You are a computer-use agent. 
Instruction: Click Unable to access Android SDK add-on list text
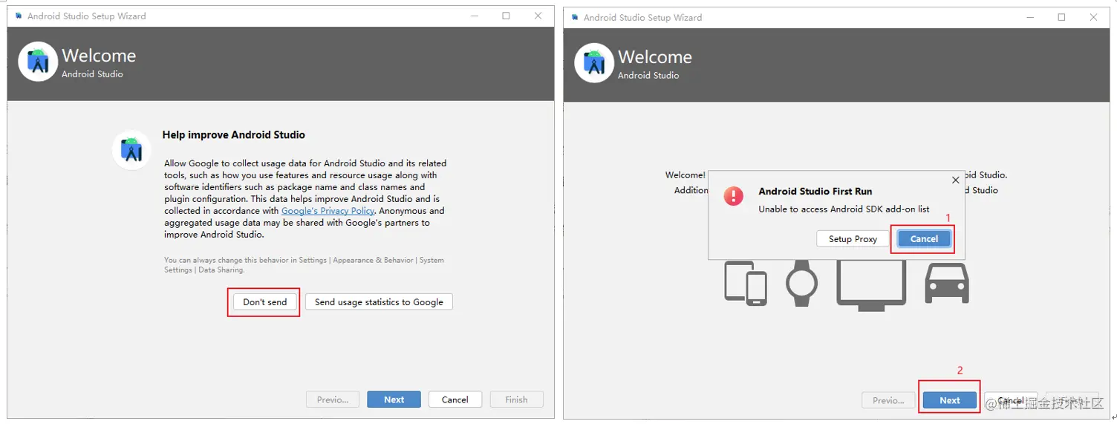coord(844,209)
